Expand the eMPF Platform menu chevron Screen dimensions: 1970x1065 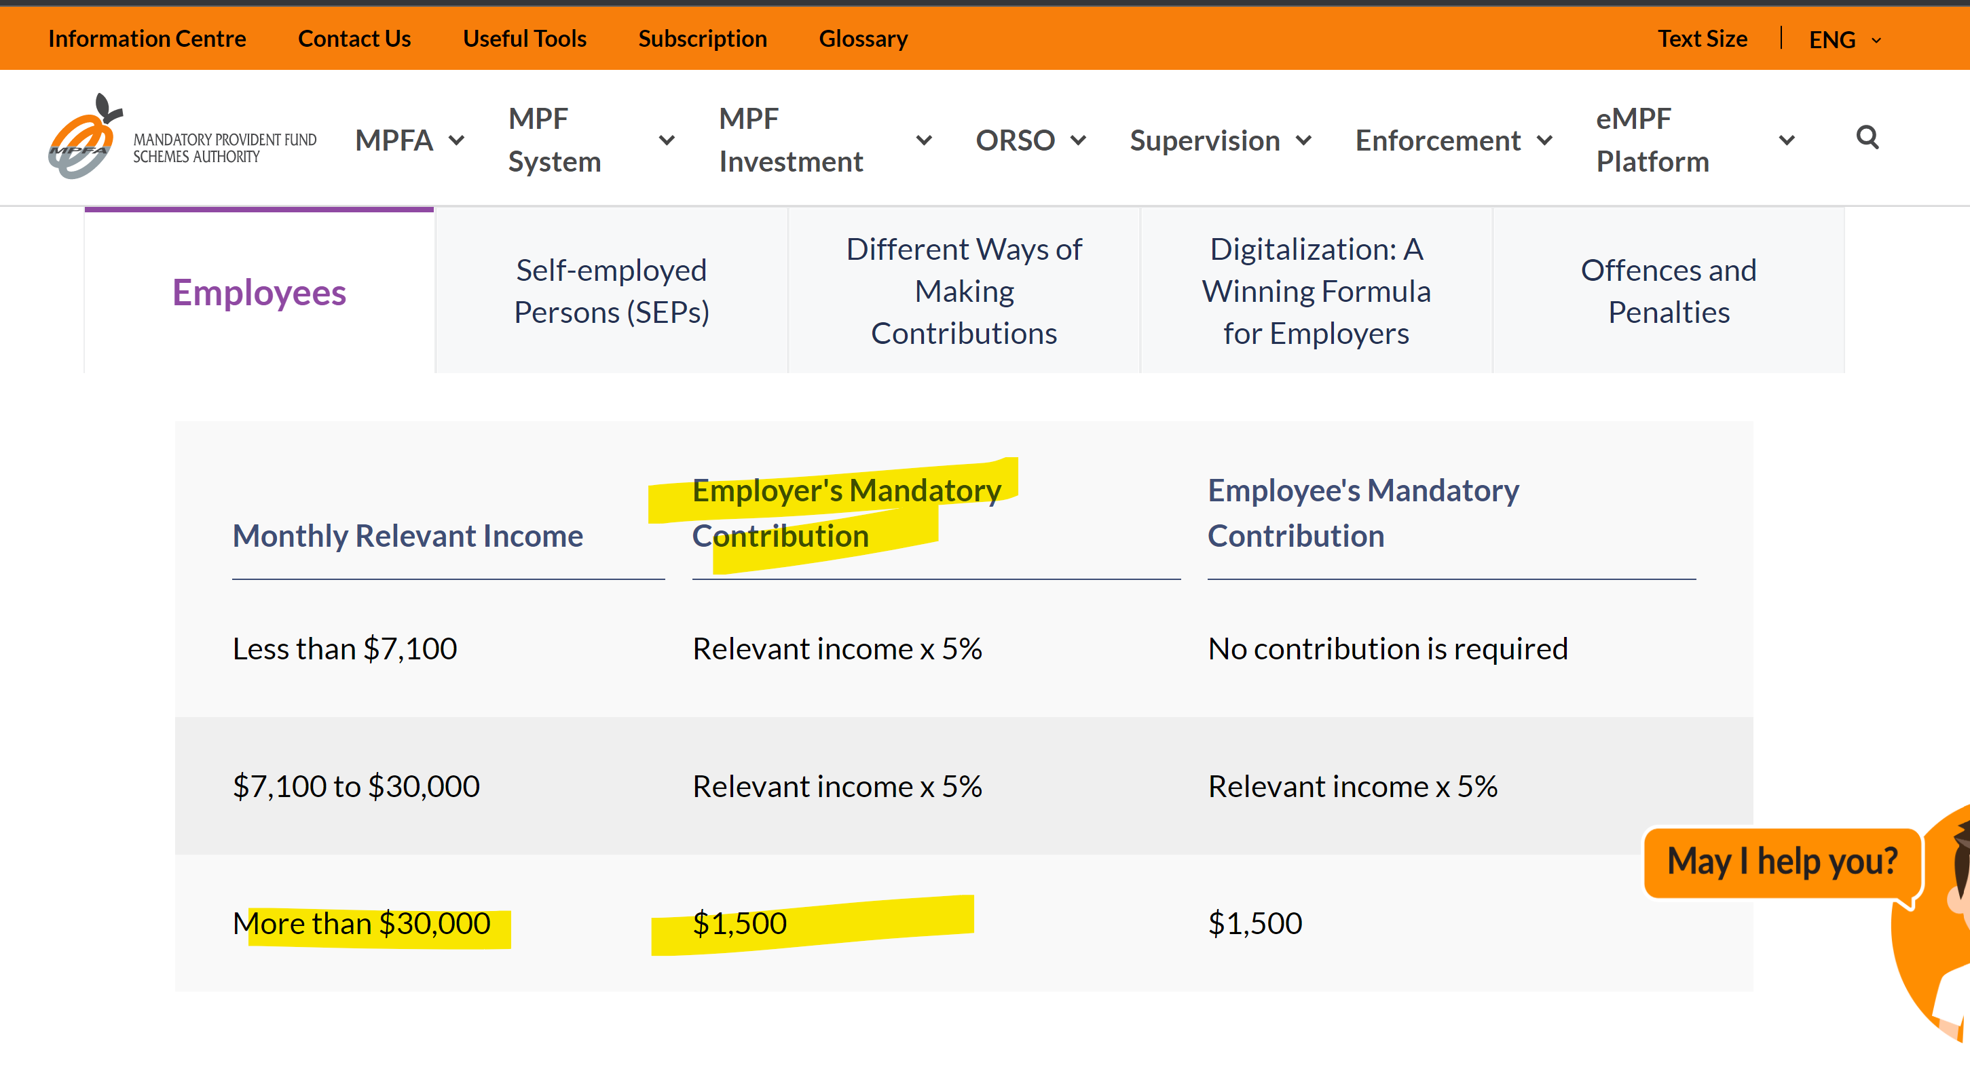click(1787, 140)
